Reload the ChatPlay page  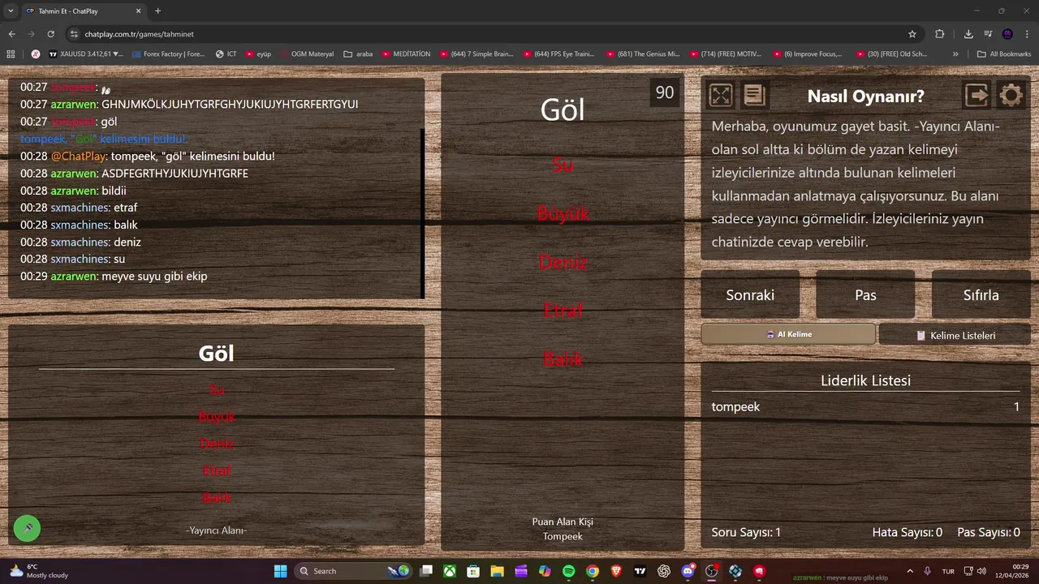coord(51,34)
